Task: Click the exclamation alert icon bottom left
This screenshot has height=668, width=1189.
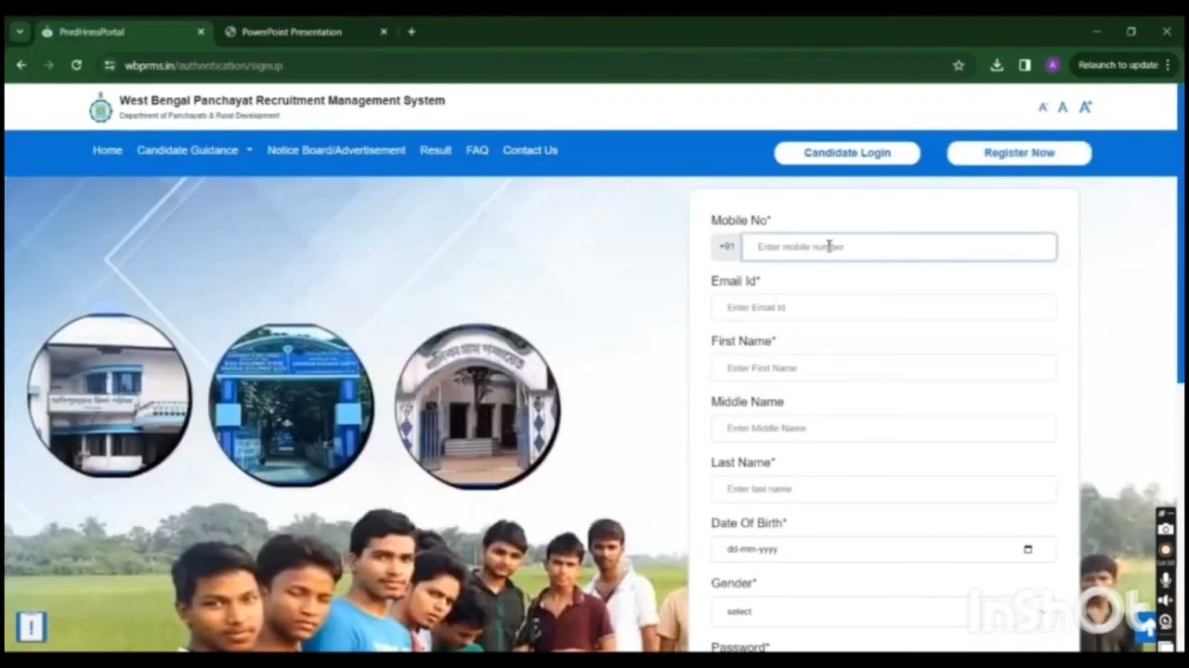Action: pyautogui.click(x=31, y=626)
